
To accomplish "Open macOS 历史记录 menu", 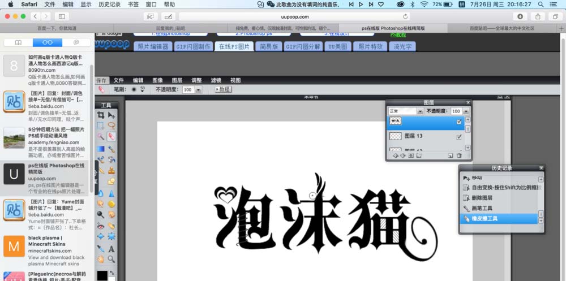I will click(x=109, y=5).
